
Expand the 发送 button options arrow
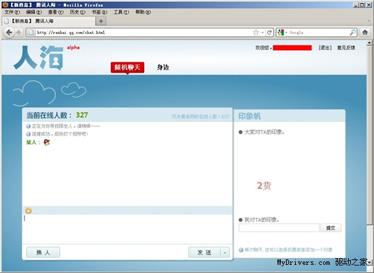[225, 253]
